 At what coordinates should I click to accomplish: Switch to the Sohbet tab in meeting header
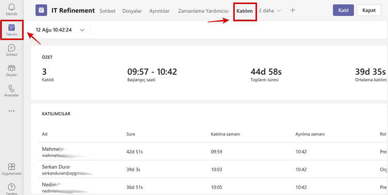107,11
